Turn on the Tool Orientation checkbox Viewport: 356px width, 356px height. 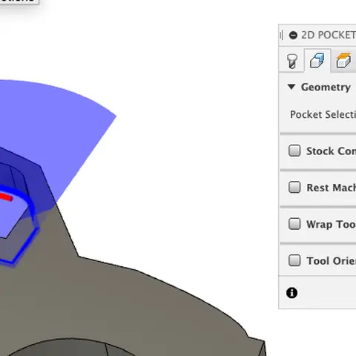click(x=294, y=260)
